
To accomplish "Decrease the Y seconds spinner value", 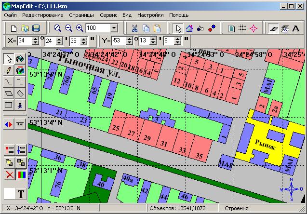I will [x=179, y=43].
